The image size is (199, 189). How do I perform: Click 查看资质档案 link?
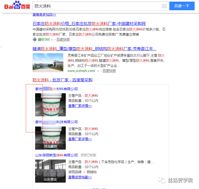tap(80, 177)
